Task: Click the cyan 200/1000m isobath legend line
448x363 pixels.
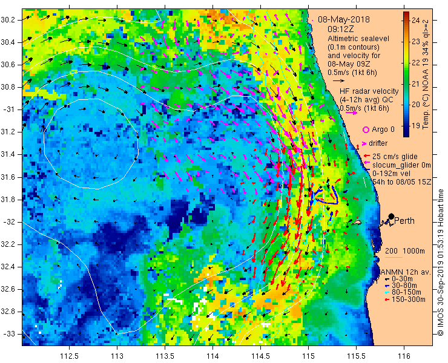Action: [394, 258]
